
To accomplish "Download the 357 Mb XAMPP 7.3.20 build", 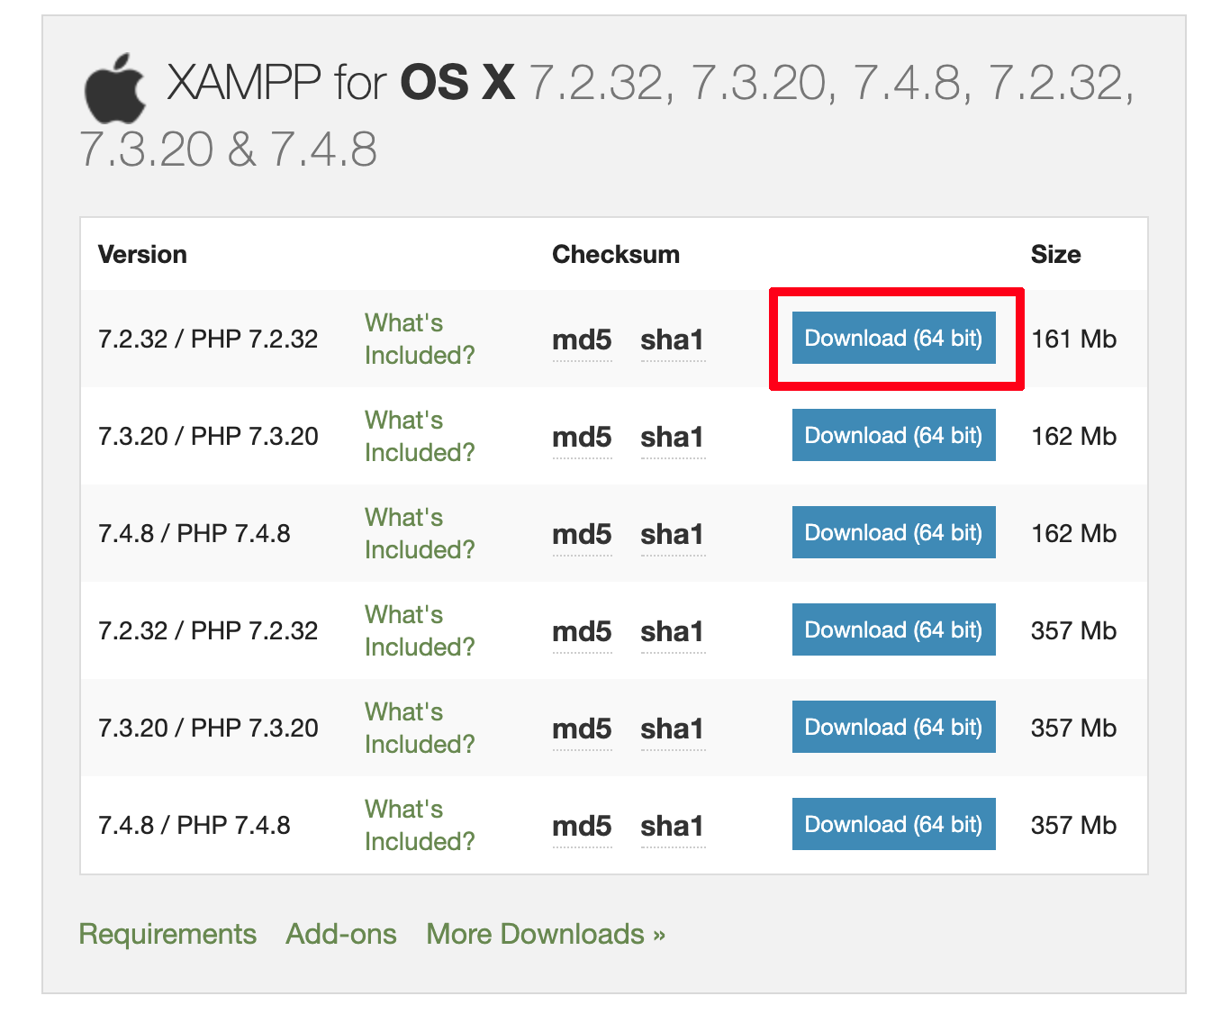I will (x=894, y=727).
